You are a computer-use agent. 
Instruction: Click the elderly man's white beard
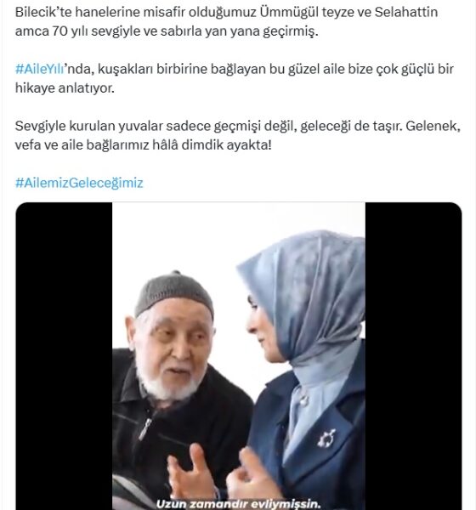[169, 382]
